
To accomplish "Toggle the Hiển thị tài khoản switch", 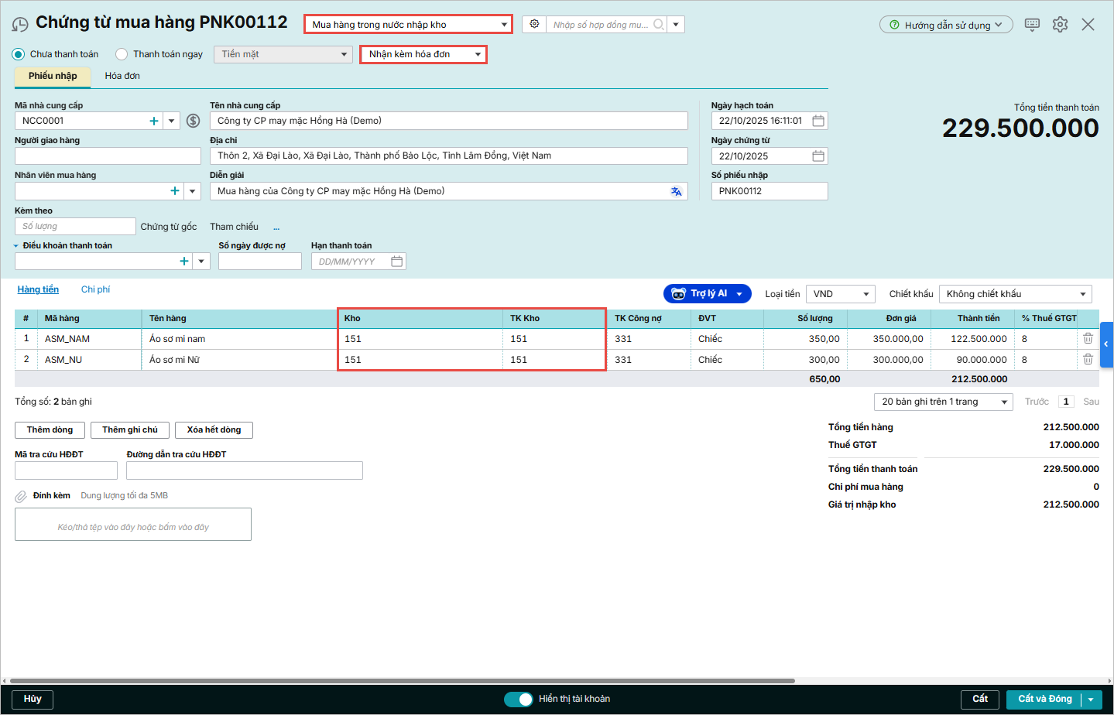I will click(518, 699).
